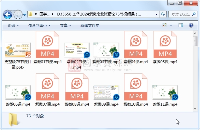The width and height of the screenshot is (200, 130).
Task: Focus the 搜索 D33... search box
Action: [180, 14]
